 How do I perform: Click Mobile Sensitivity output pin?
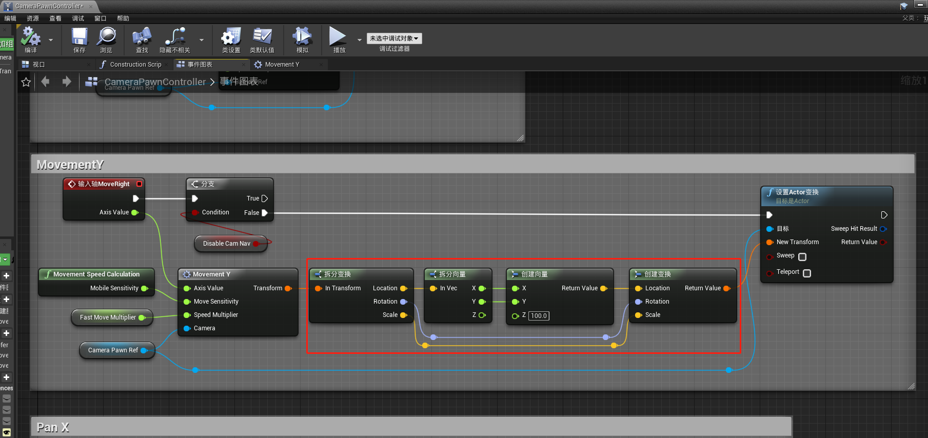pos(145,288)
